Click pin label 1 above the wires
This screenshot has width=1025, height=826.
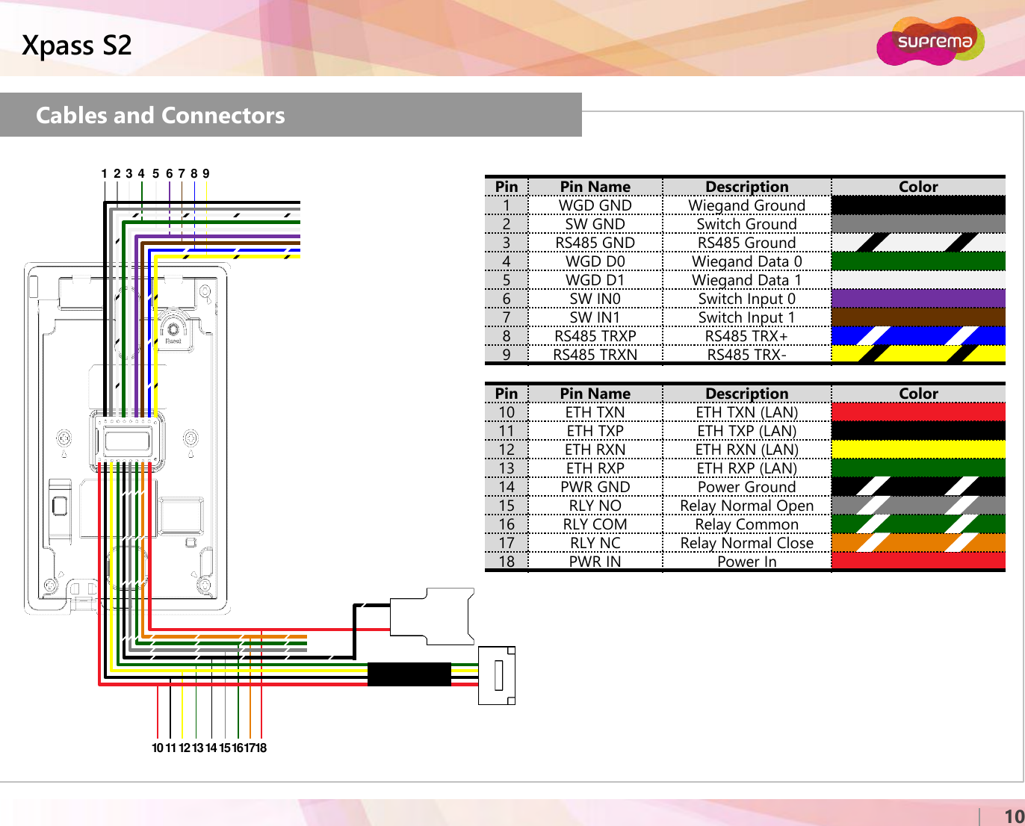coord(105,173)
